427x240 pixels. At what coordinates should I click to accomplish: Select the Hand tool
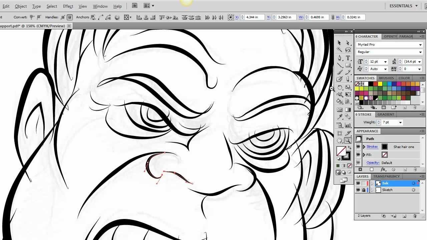pyautogui.click(x=339, y=141)
